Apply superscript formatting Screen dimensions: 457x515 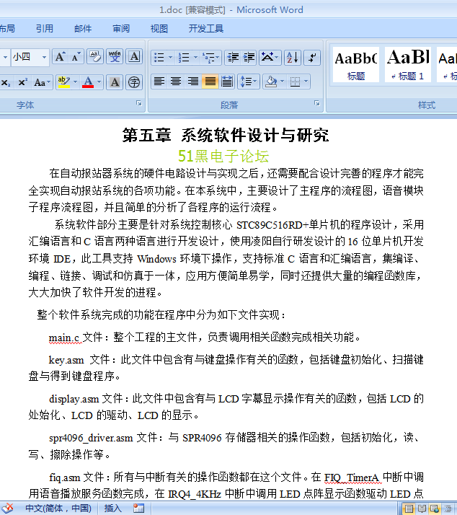tap(22, 82)
